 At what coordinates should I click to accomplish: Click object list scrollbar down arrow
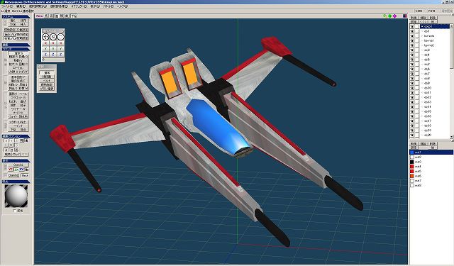tap(451, 136)
